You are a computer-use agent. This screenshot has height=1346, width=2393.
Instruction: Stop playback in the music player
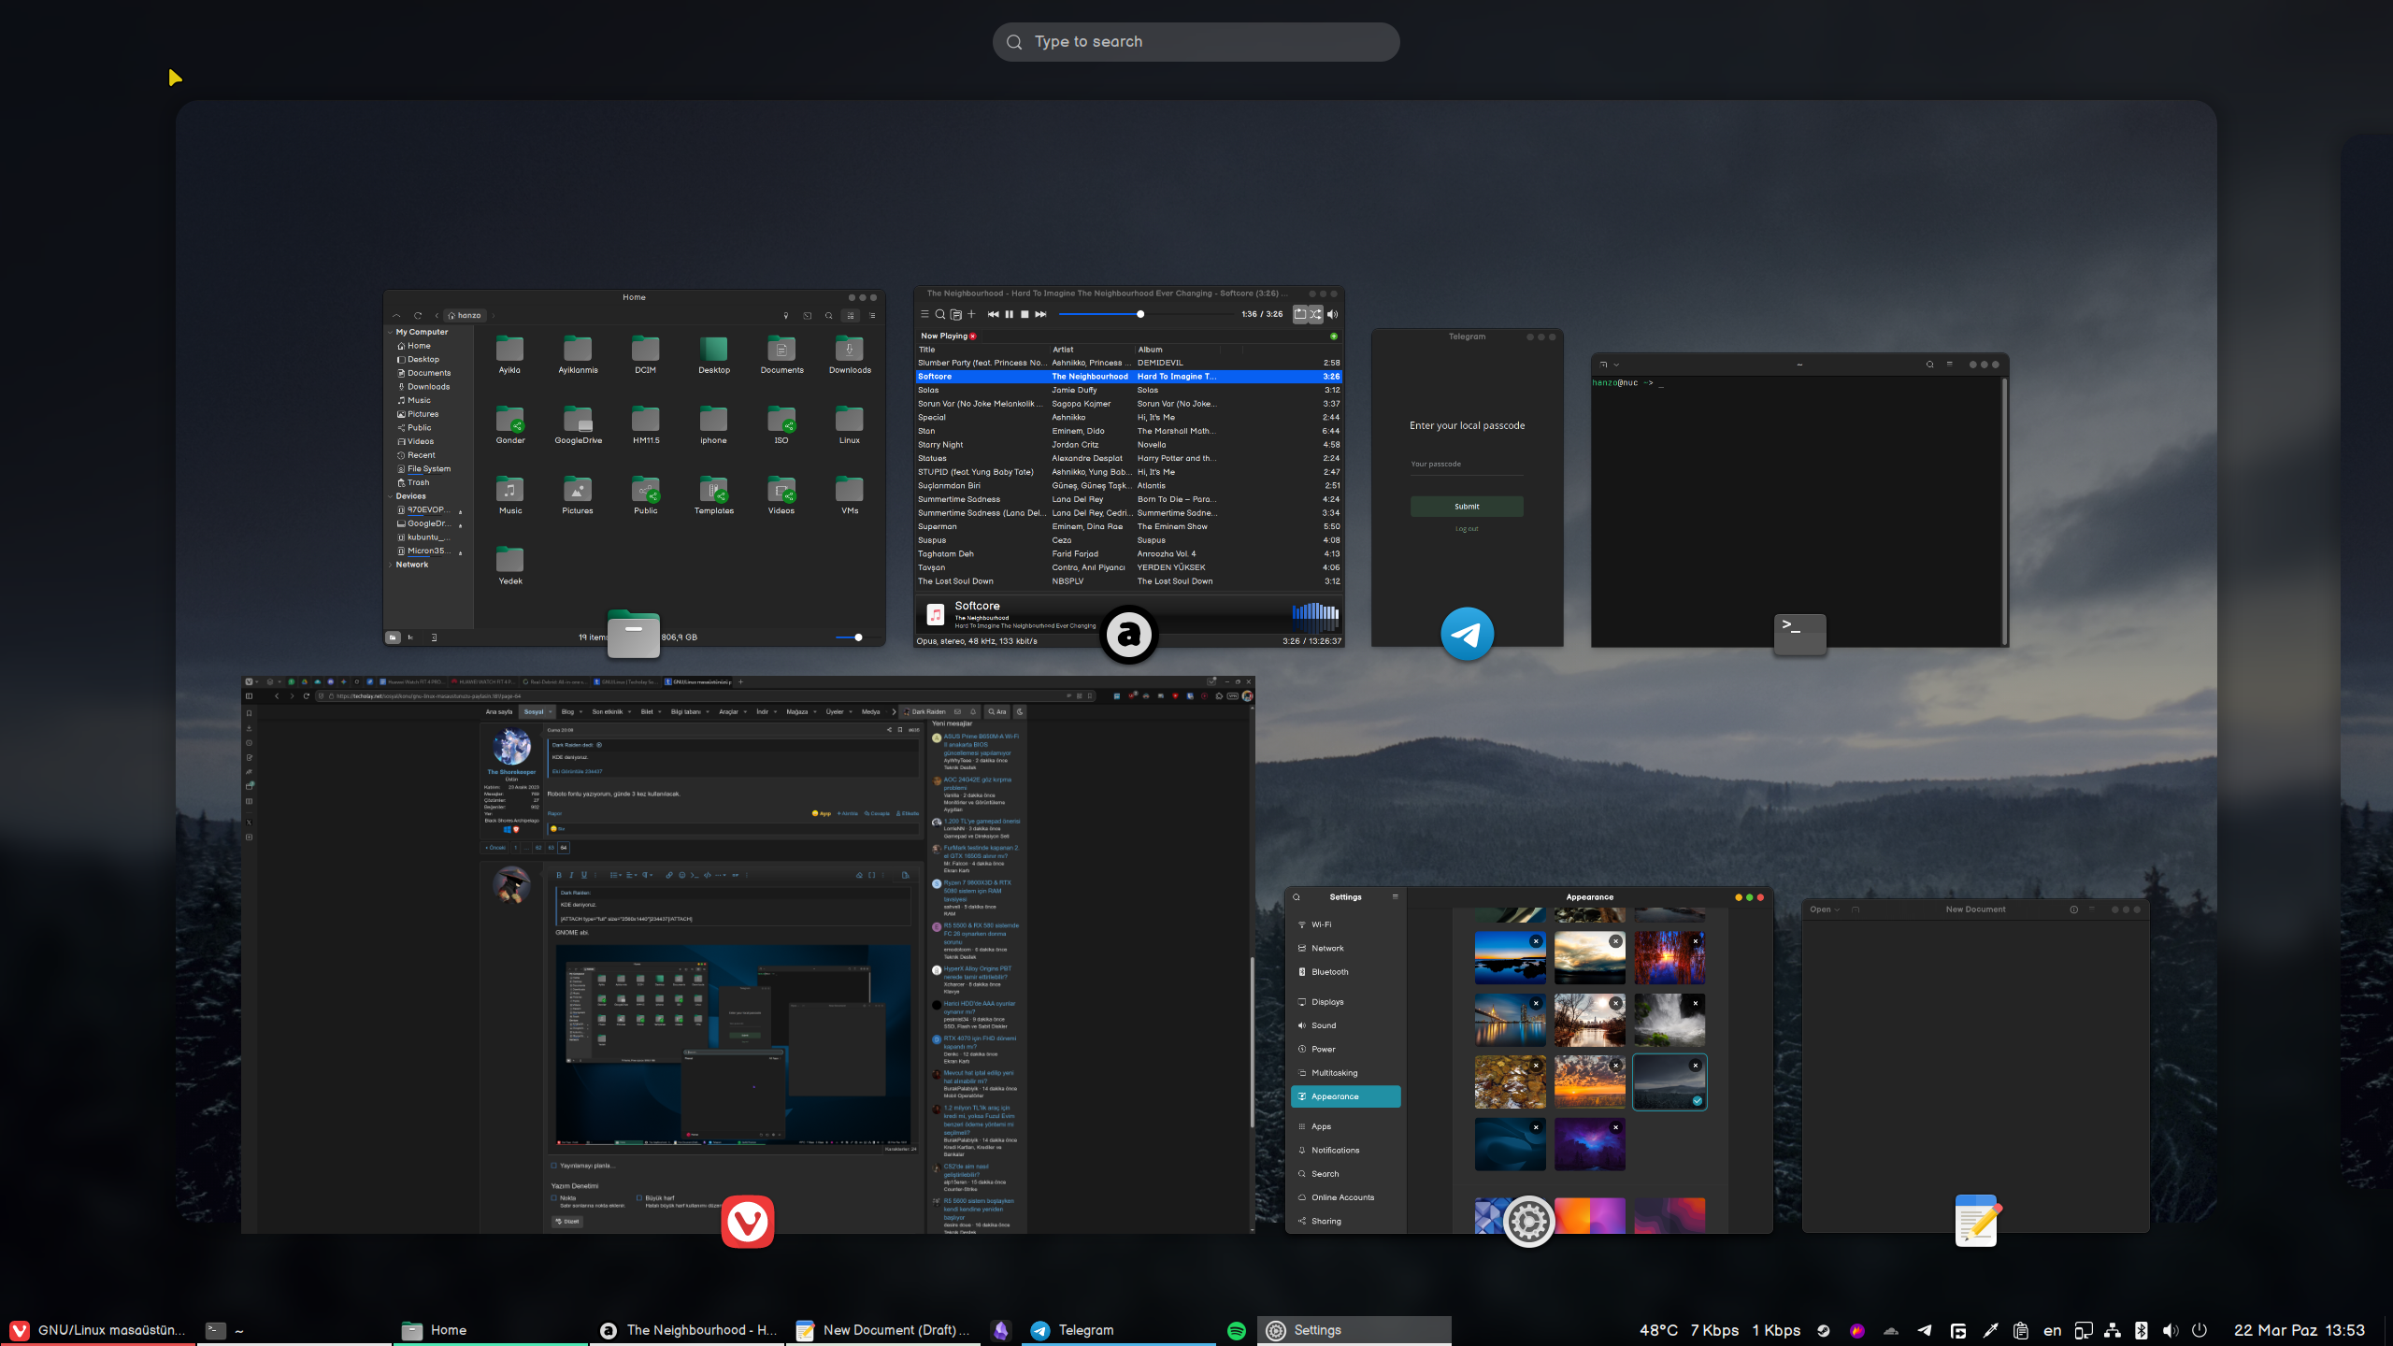pos(1025,314)
